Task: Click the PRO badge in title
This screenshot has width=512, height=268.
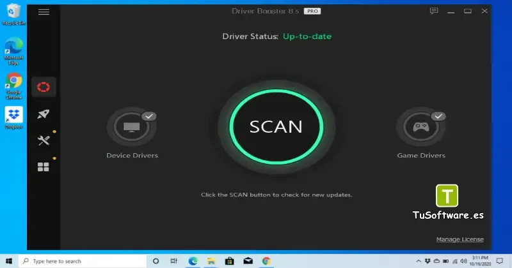Action: (x=312, y=11)
